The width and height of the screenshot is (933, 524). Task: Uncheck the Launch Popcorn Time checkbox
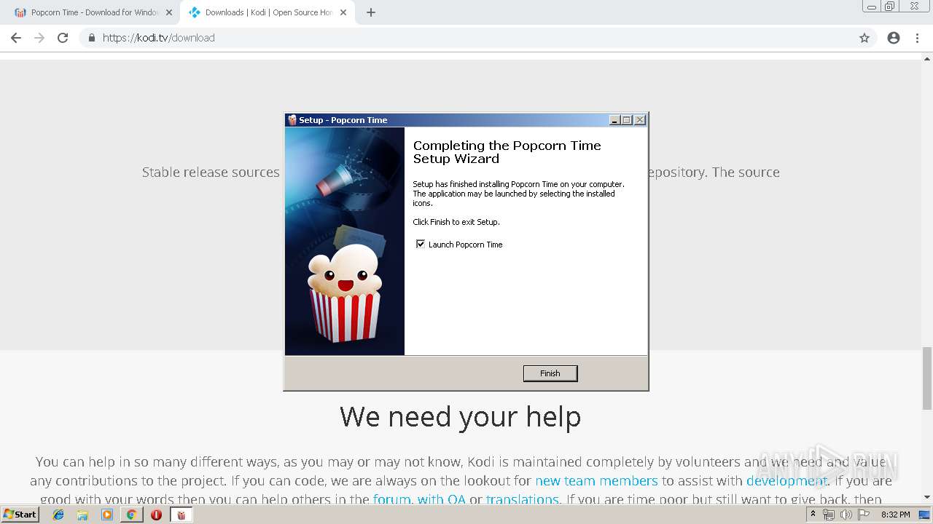coord(421,245)
